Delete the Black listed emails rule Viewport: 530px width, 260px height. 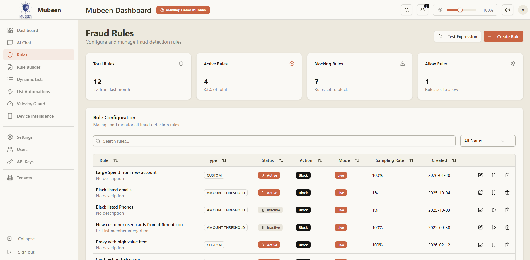pos(507,192)
